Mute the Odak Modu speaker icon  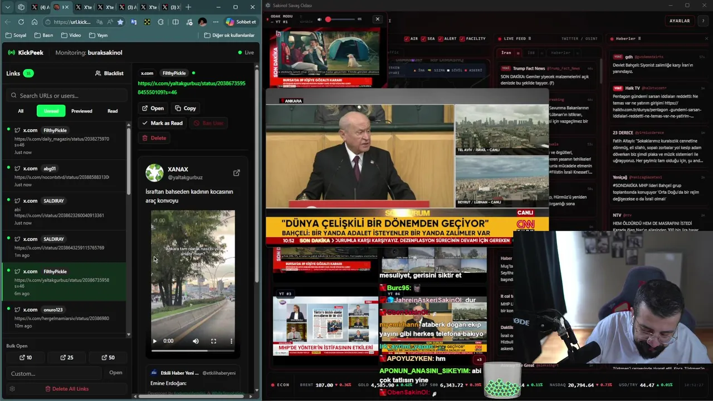pos(319,19)
